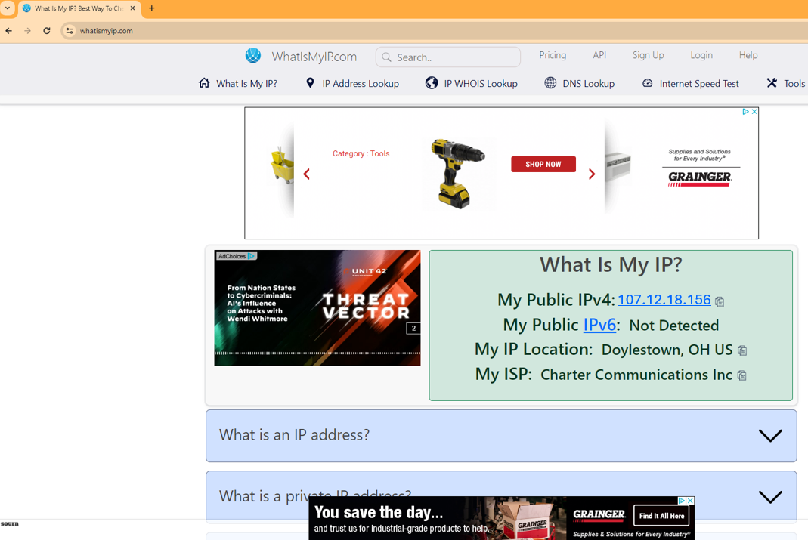Image resolution: width=808 pixels, height=540 pixels.
Task: Open the Threat Vector advertisement
Action: (x=317, y=308)
